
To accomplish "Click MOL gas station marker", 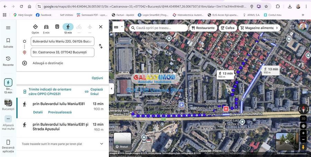I will click(181, 104).
